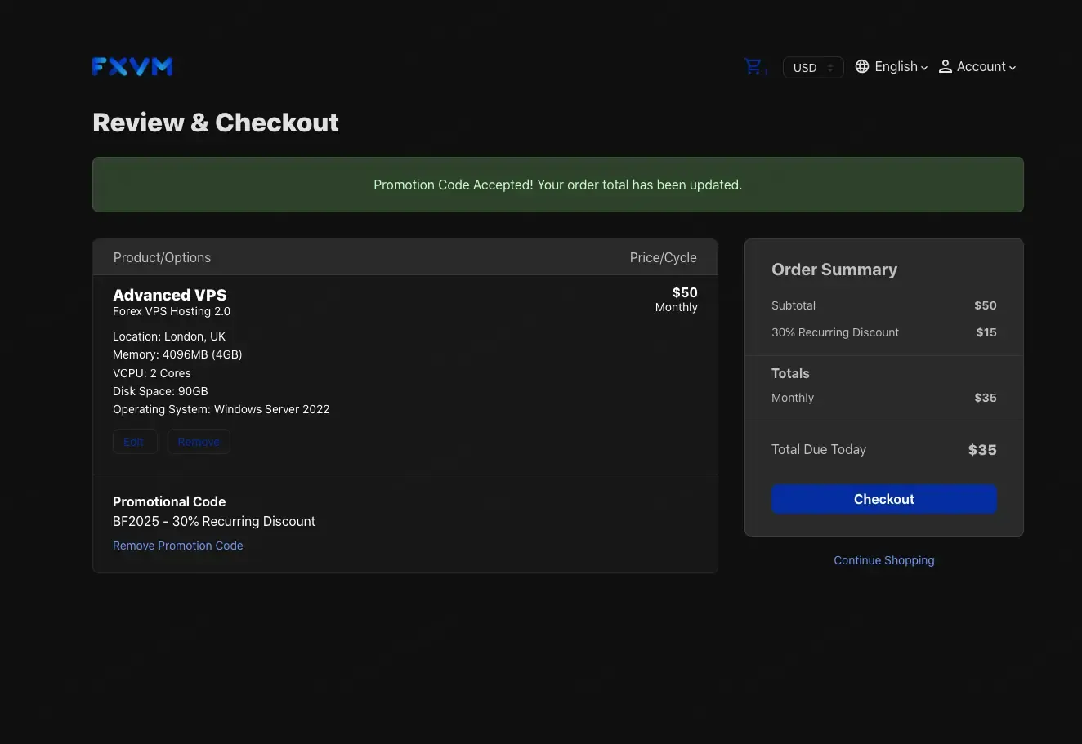Select the Price/Cycle column header
The image size is (1082, 744).
(x=664, y=257)
